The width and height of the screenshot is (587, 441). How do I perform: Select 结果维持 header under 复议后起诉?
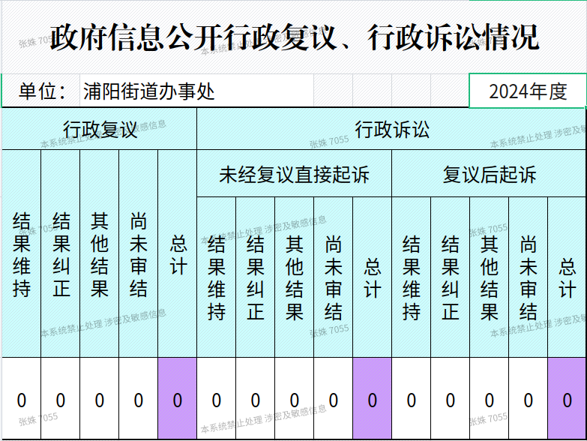coord(412,277)
